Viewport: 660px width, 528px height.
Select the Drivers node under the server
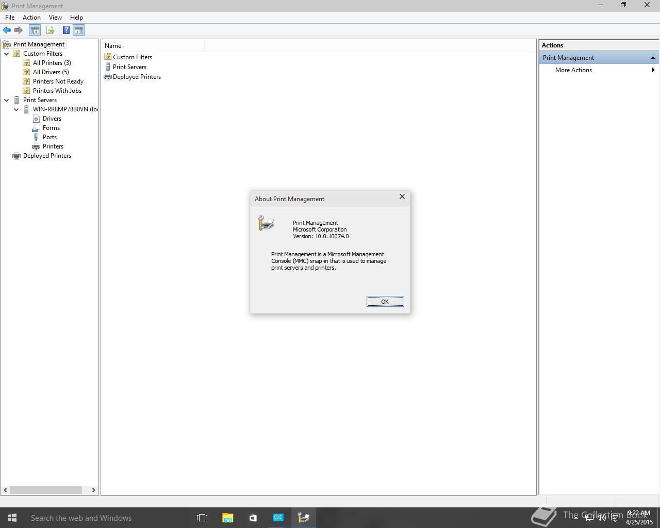(52, 119)
